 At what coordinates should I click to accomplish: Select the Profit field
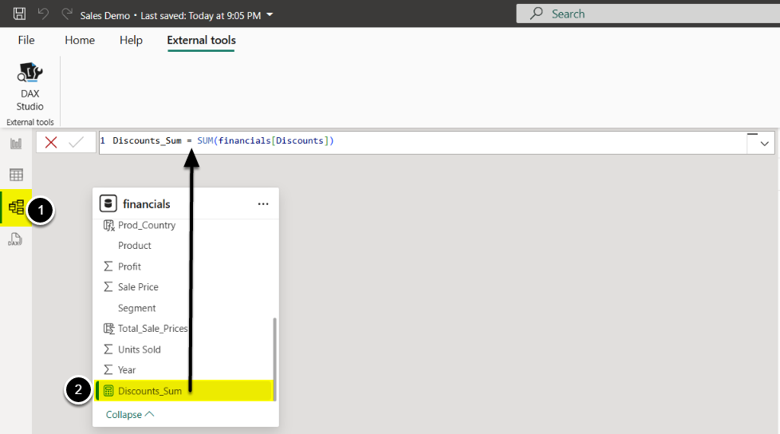click(129, 266)
